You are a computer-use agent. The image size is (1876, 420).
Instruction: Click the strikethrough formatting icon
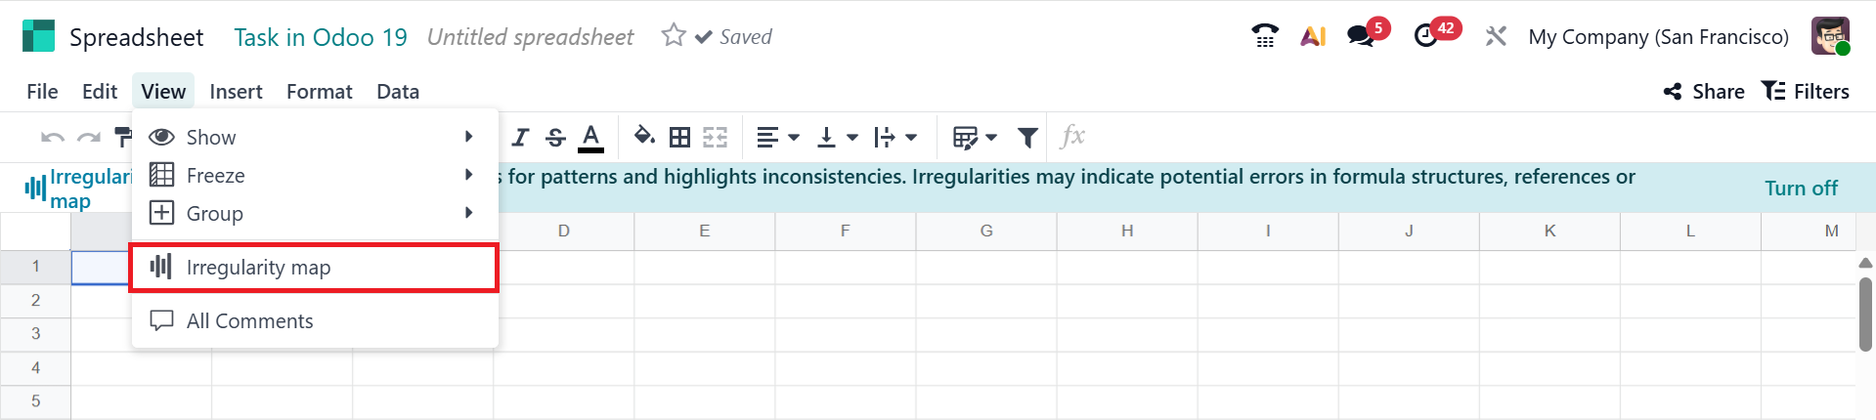click(555, 138)
